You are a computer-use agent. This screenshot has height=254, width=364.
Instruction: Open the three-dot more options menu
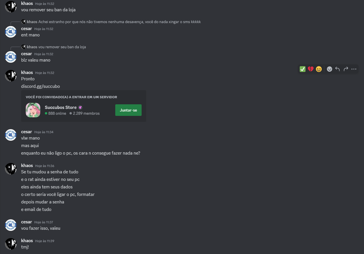point(354,69)
